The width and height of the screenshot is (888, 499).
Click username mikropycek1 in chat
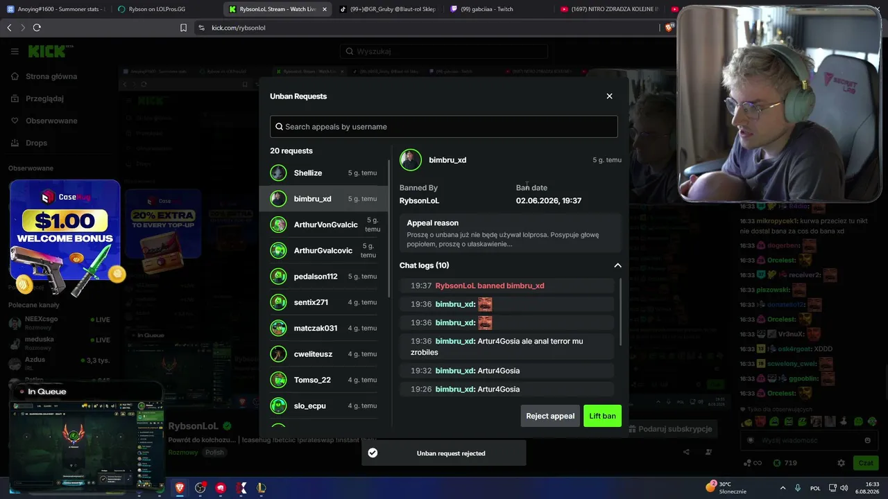tap(775, 220)
